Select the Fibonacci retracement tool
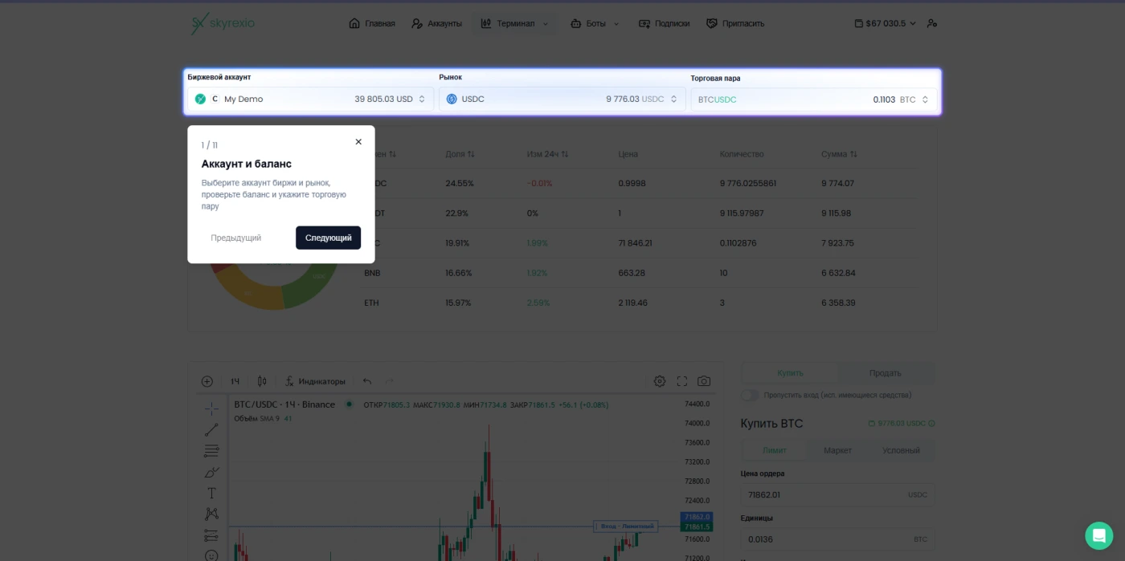The image size is (1125, 561). 211,450
